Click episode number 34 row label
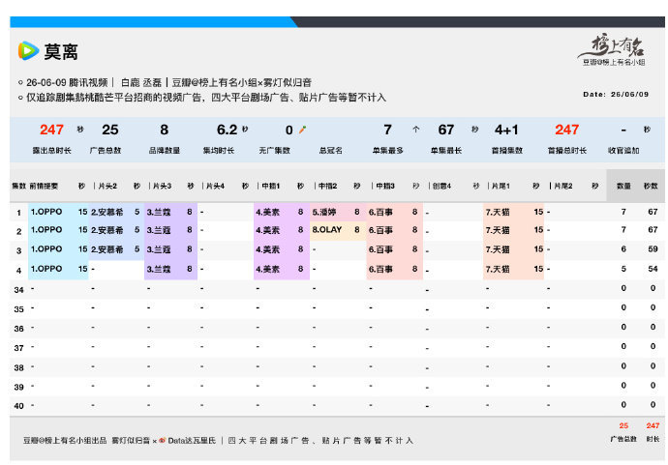The height and width of the screenshot is (465, 668). [18, 290]
